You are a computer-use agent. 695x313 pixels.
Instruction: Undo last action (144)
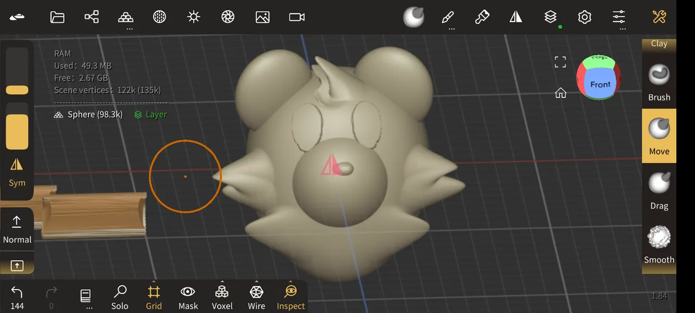tap(17, 297)
